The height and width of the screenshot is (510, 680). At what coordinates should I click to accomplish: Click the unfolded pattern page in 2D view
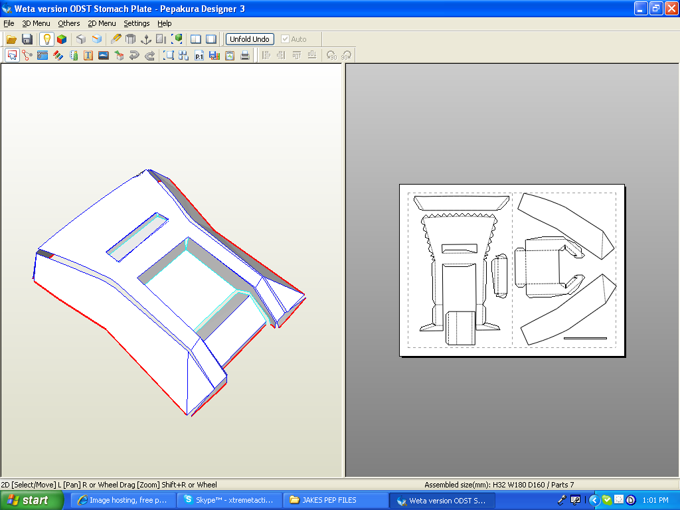[x=512, y=270]
